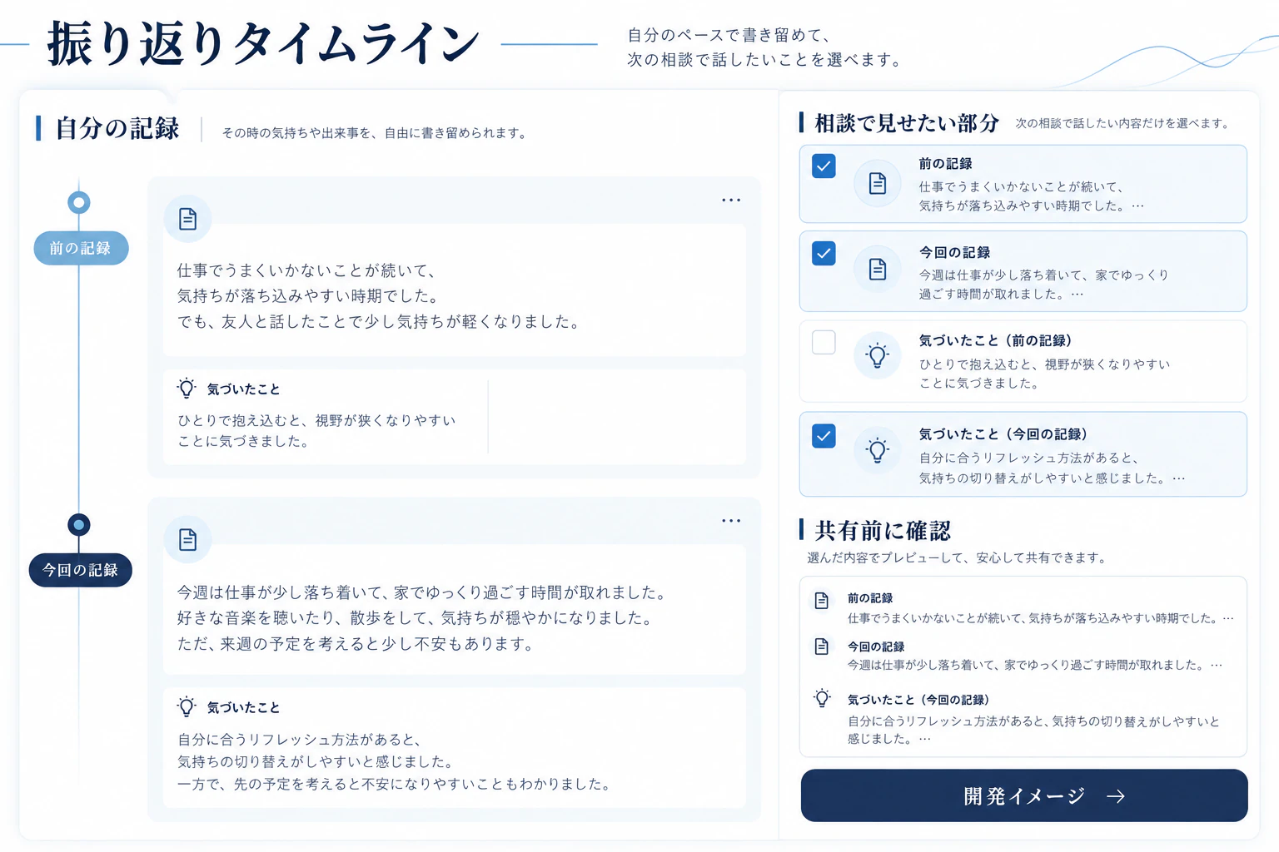Click lightbulb icon in 気づいたこと（前の記録） selection row
Image resolution: width=1279 pixels, height=852 pixels.
pyautogui.click(x=878, y=356)
